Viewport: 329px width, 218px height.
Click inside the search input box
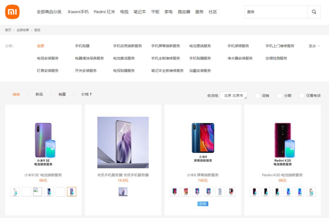274,12
